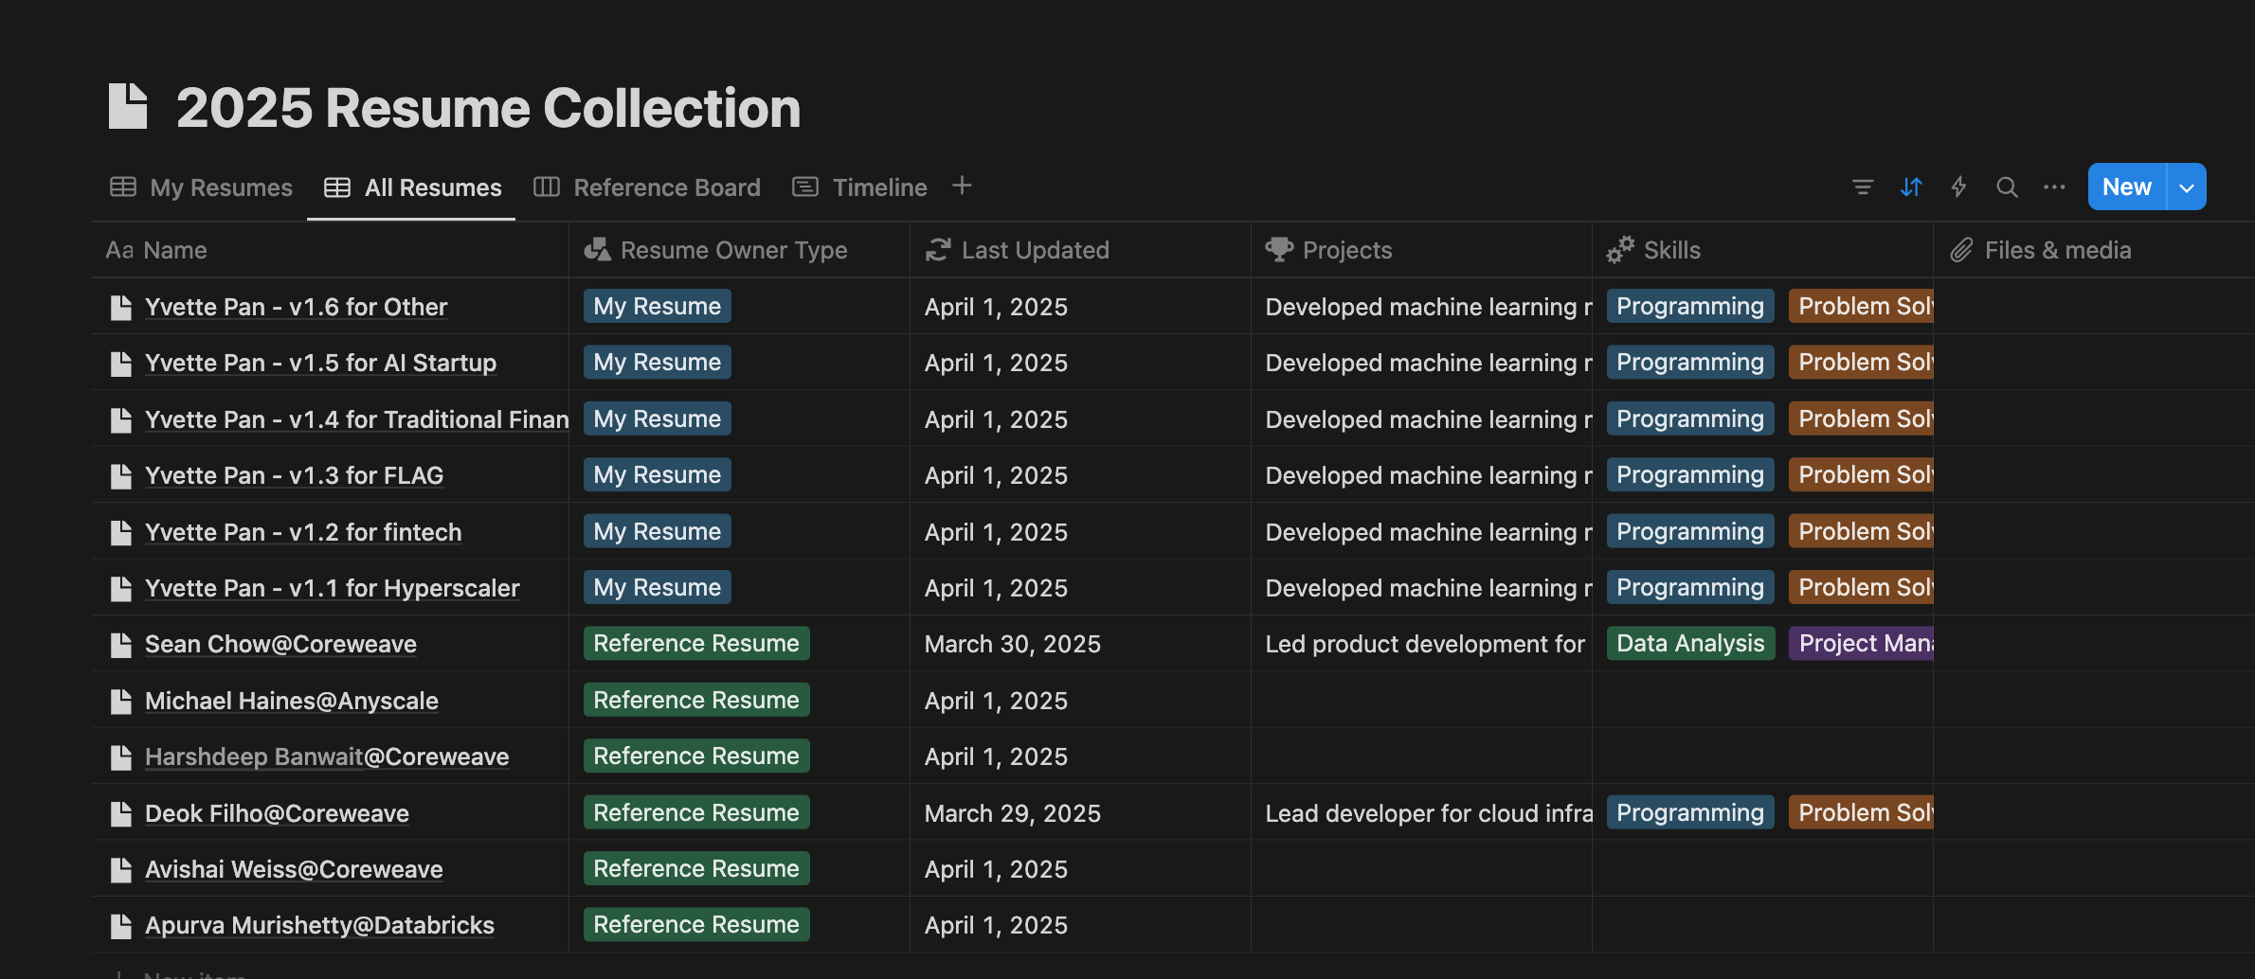Click the page icon for Harshdeep Banwait@Coreweave
Image resolution: width=2255 pixels, height=979 pixels.
pos(120,757)
